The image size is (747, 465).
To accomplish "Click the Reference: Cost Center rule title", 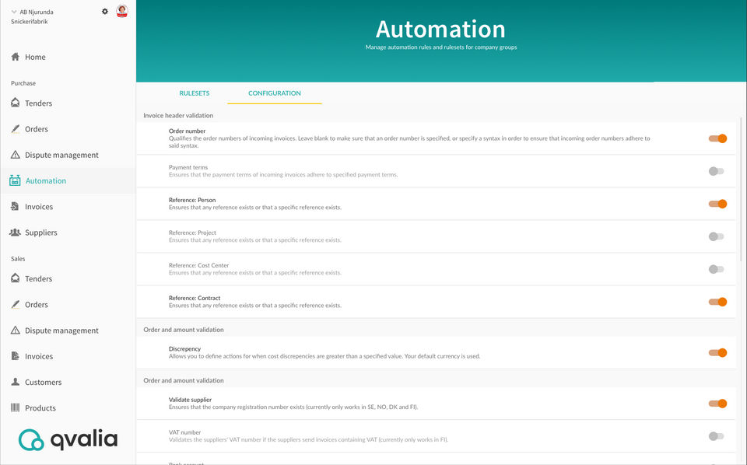I will [x=198, y=266].
